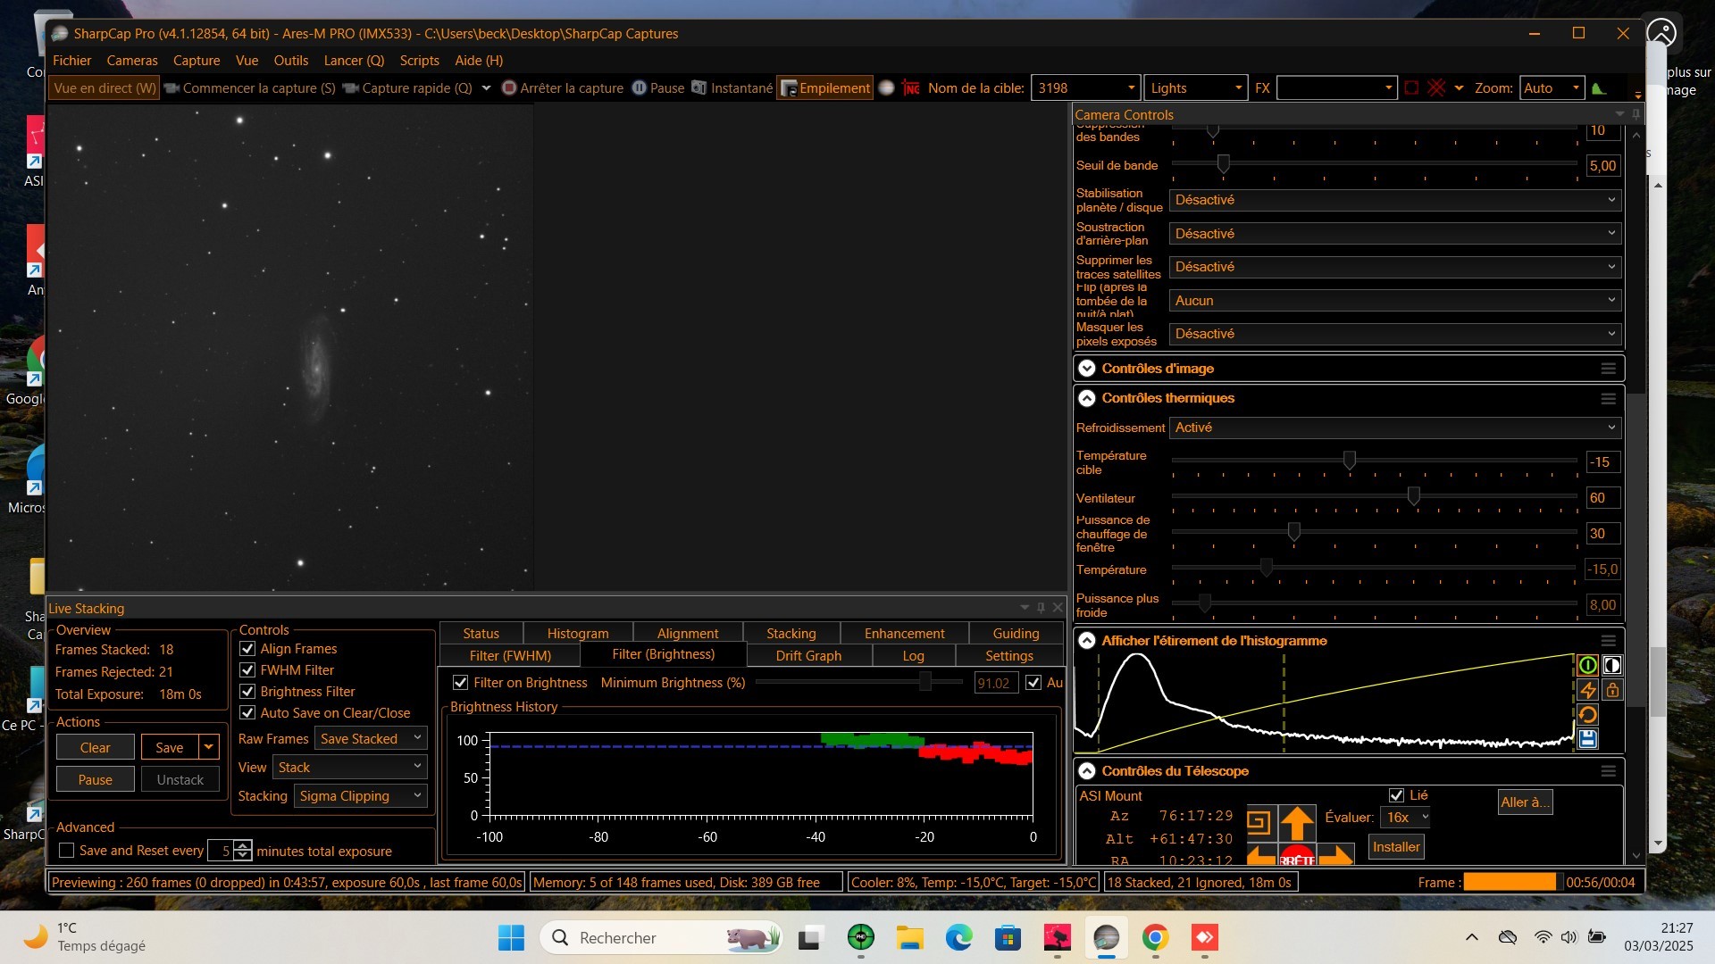This screenshot has height=964, width=1715.
Task: Click the padlock lock-stretch icon
Action: pos(1612,690)
